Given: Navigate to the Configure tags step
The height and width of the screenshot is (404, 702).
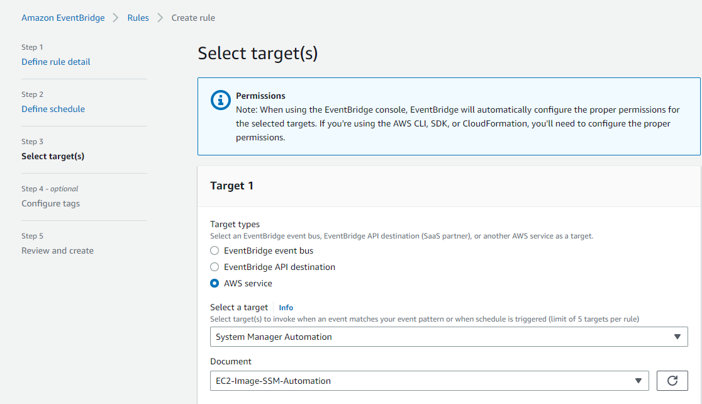Looking at the screenshot, I should click(x=50, y=203).
